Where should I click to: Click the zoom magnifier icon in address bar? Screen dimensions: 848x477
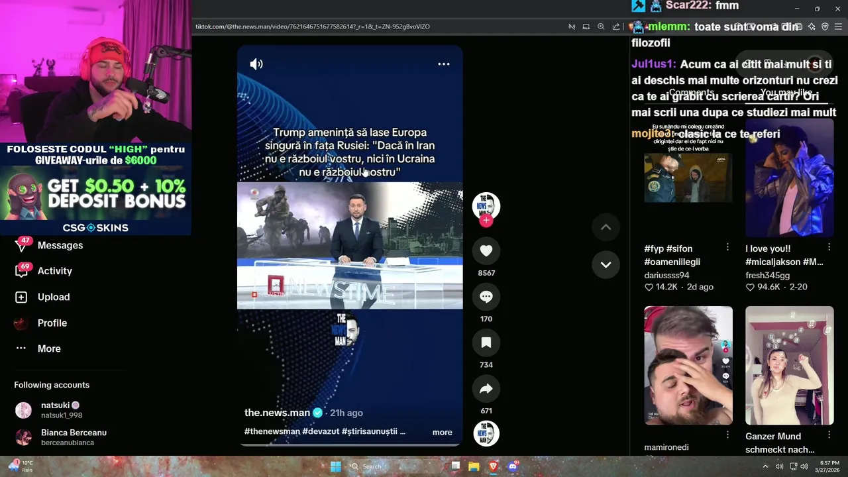click(x=601, y=26)
